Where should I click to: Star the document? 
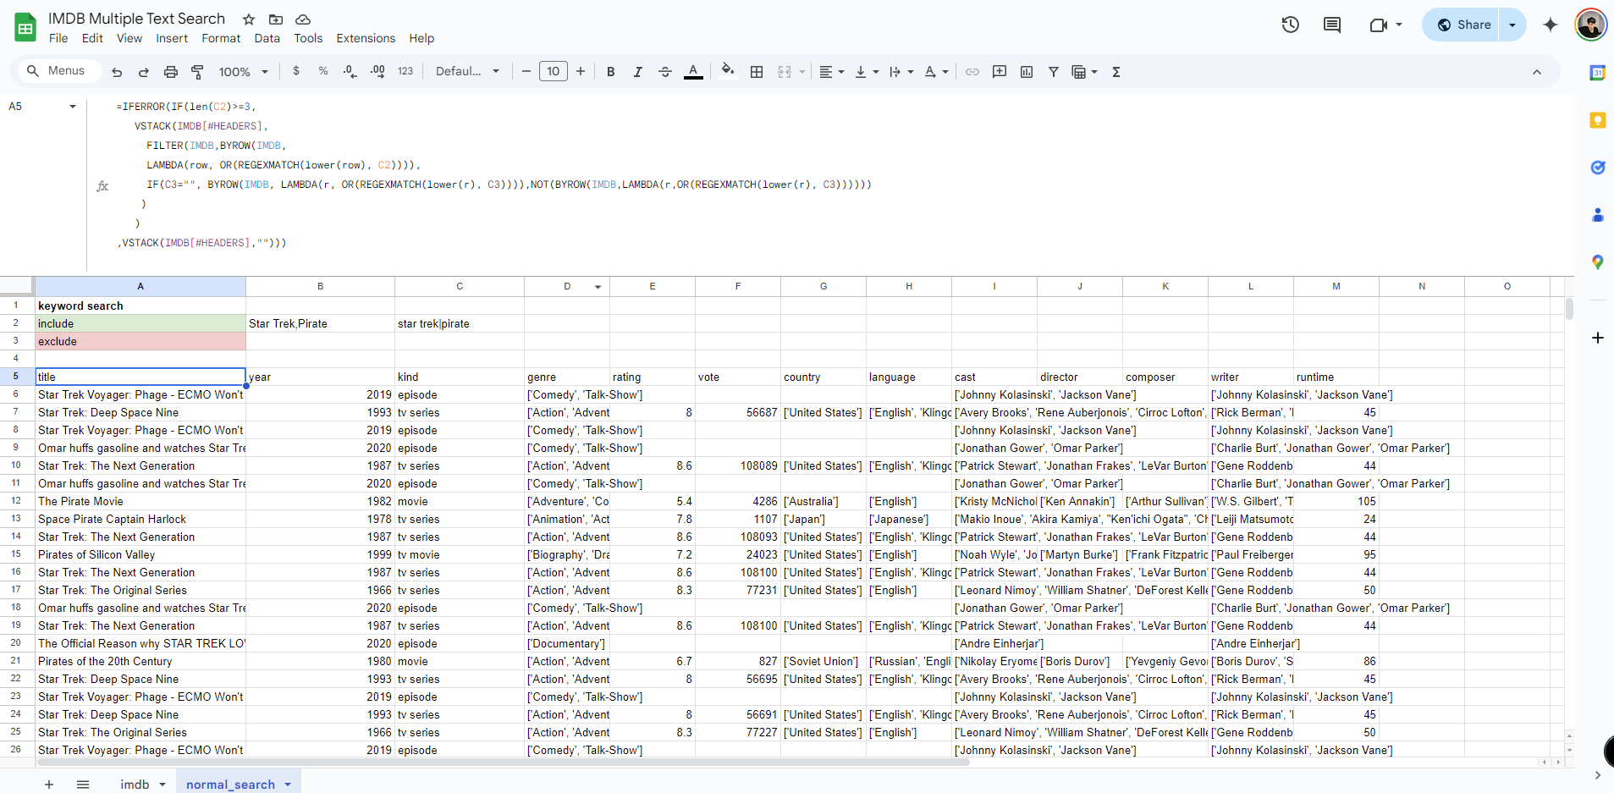(x=249, y=19)
